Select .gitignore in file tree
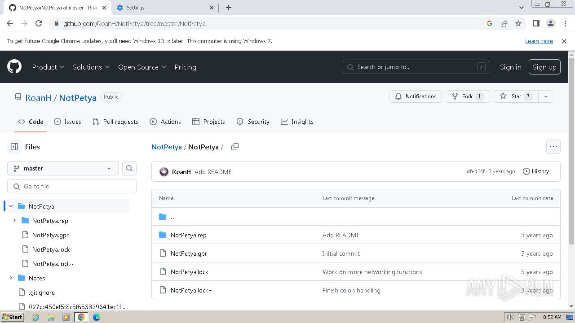 [42, 292]
